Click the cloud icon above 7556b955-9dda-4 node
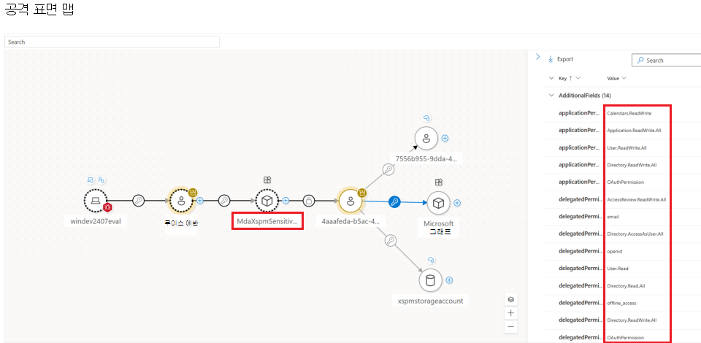This screenshot has width=701, height=343. click(x=426, y=118)
